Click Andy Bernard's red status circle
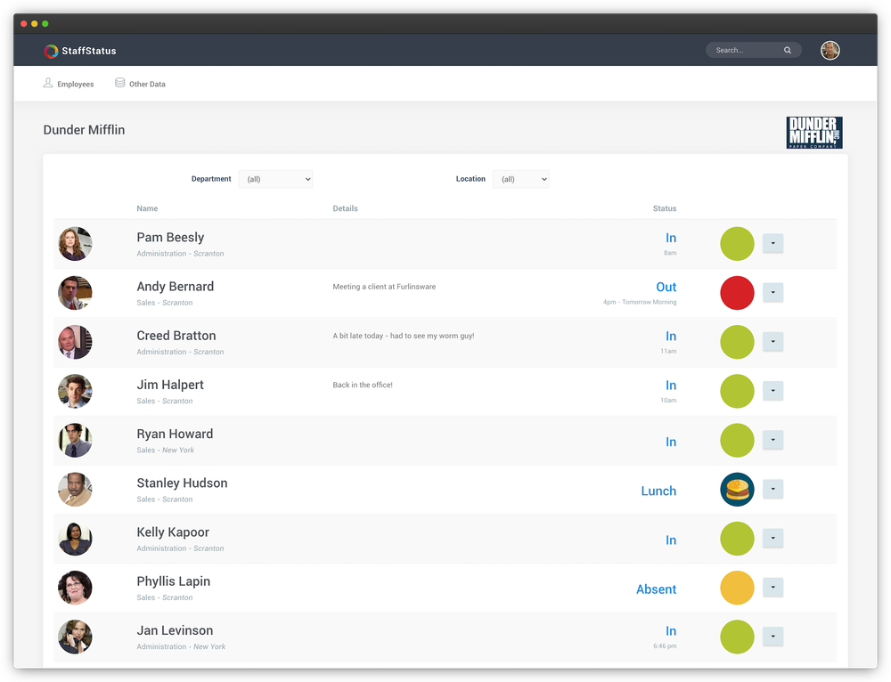 [737, 292]
